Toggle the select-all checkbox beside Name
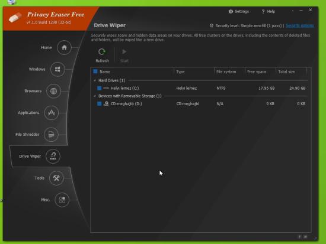 click(95, 71)
